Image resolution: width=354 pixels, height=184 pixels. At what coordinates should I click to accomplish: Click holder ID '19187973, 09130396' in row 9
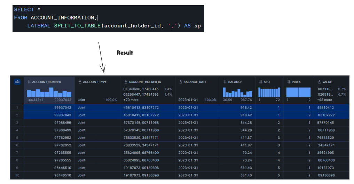141,168
